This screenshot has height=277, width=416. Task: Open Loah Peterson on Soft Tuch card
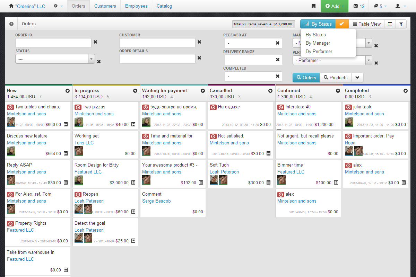coord(224,172)
